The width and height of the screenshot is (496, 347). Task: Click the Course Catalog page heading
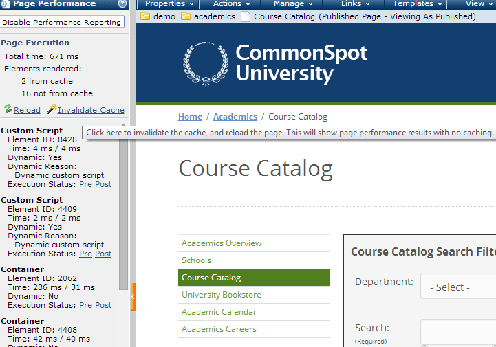coord(256,168)
